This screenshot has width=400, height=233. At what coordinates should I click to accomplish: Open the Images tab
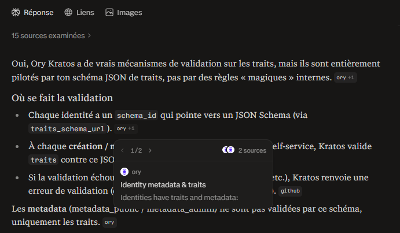tap(123, 12)
